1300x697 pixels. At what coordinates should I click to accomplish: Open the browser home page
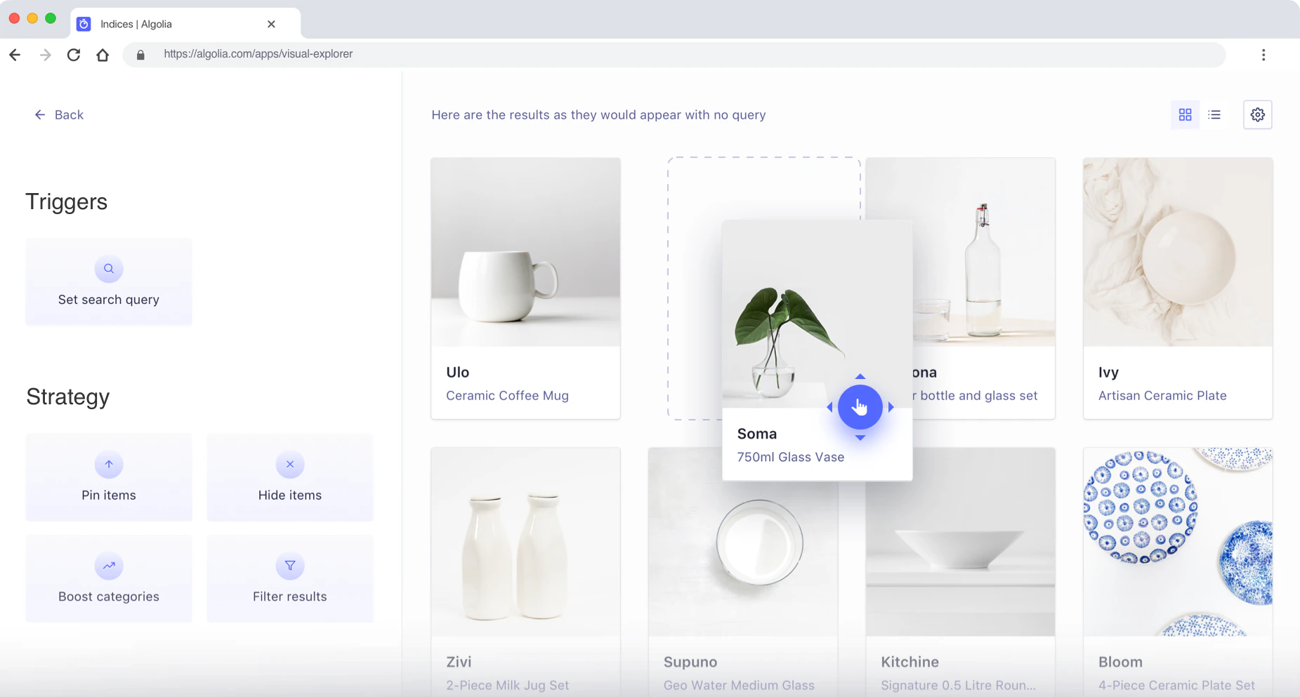point(103,55)
